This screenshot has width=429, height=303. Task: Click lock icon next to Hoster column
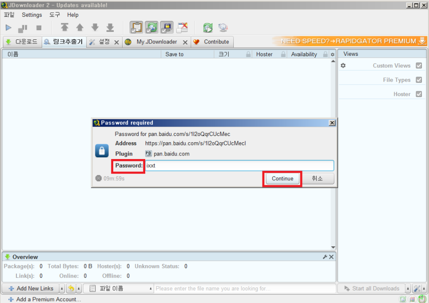283,54
